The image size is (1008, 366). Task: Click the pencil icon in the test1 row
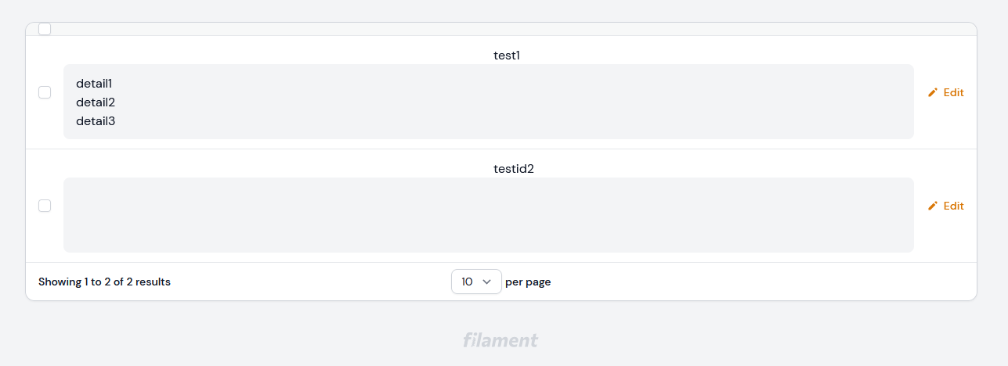pos(933,92)
